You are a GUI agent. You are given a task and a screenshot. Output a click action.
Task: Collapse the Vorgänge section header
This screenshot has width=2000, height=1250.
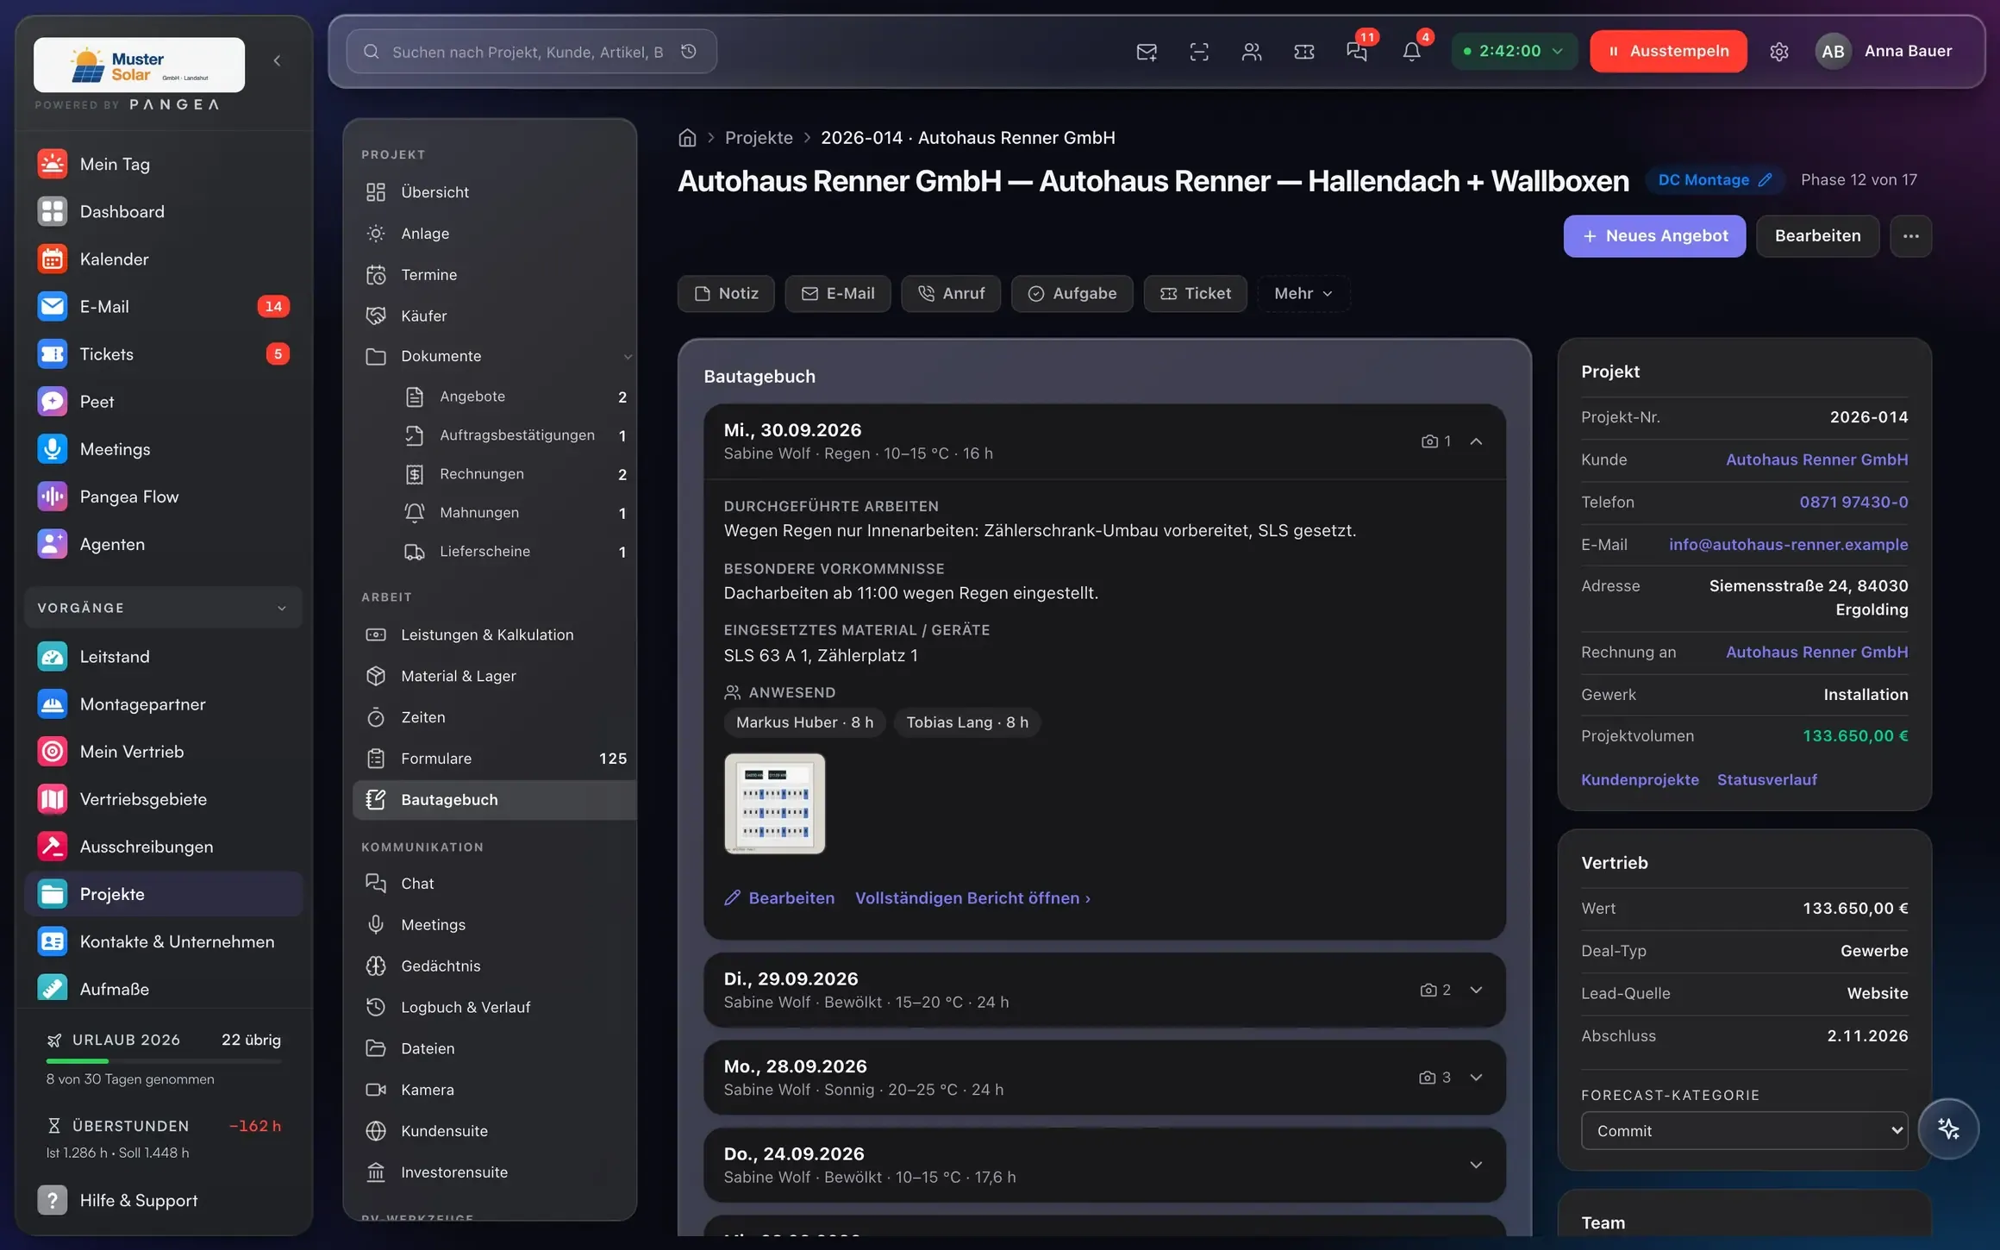point(163,608)
